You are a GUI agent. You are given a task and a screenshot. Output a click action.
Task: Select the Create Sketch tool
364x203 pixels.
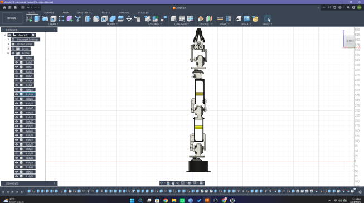click(29, 18)
